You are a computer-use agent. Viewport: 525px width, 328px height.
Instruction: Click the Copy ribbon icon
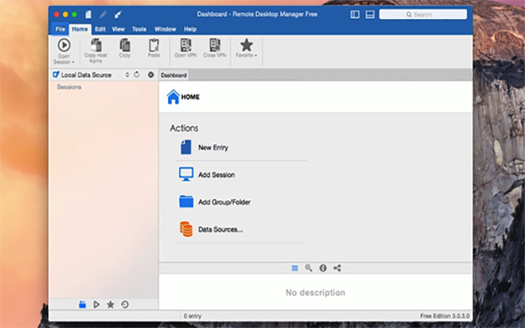click(125, 45)
